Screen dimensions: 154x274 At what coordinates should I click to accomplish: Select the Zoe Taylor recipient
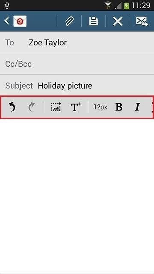48,43
